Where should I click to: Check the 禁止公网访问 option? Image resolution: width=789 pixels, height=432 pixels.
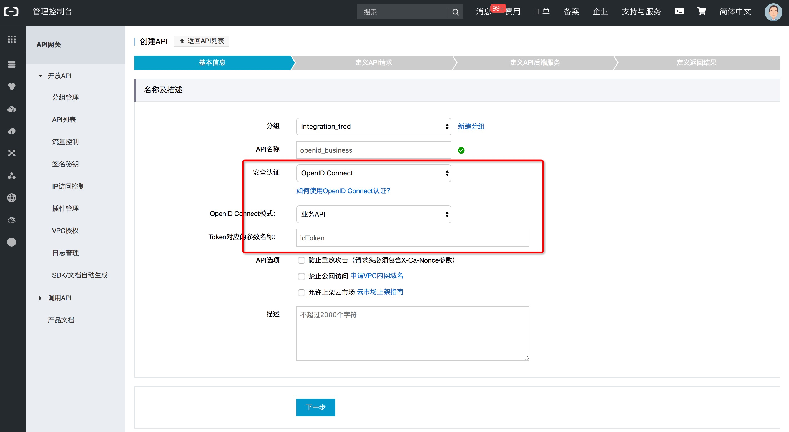click(x=301, y=276)
